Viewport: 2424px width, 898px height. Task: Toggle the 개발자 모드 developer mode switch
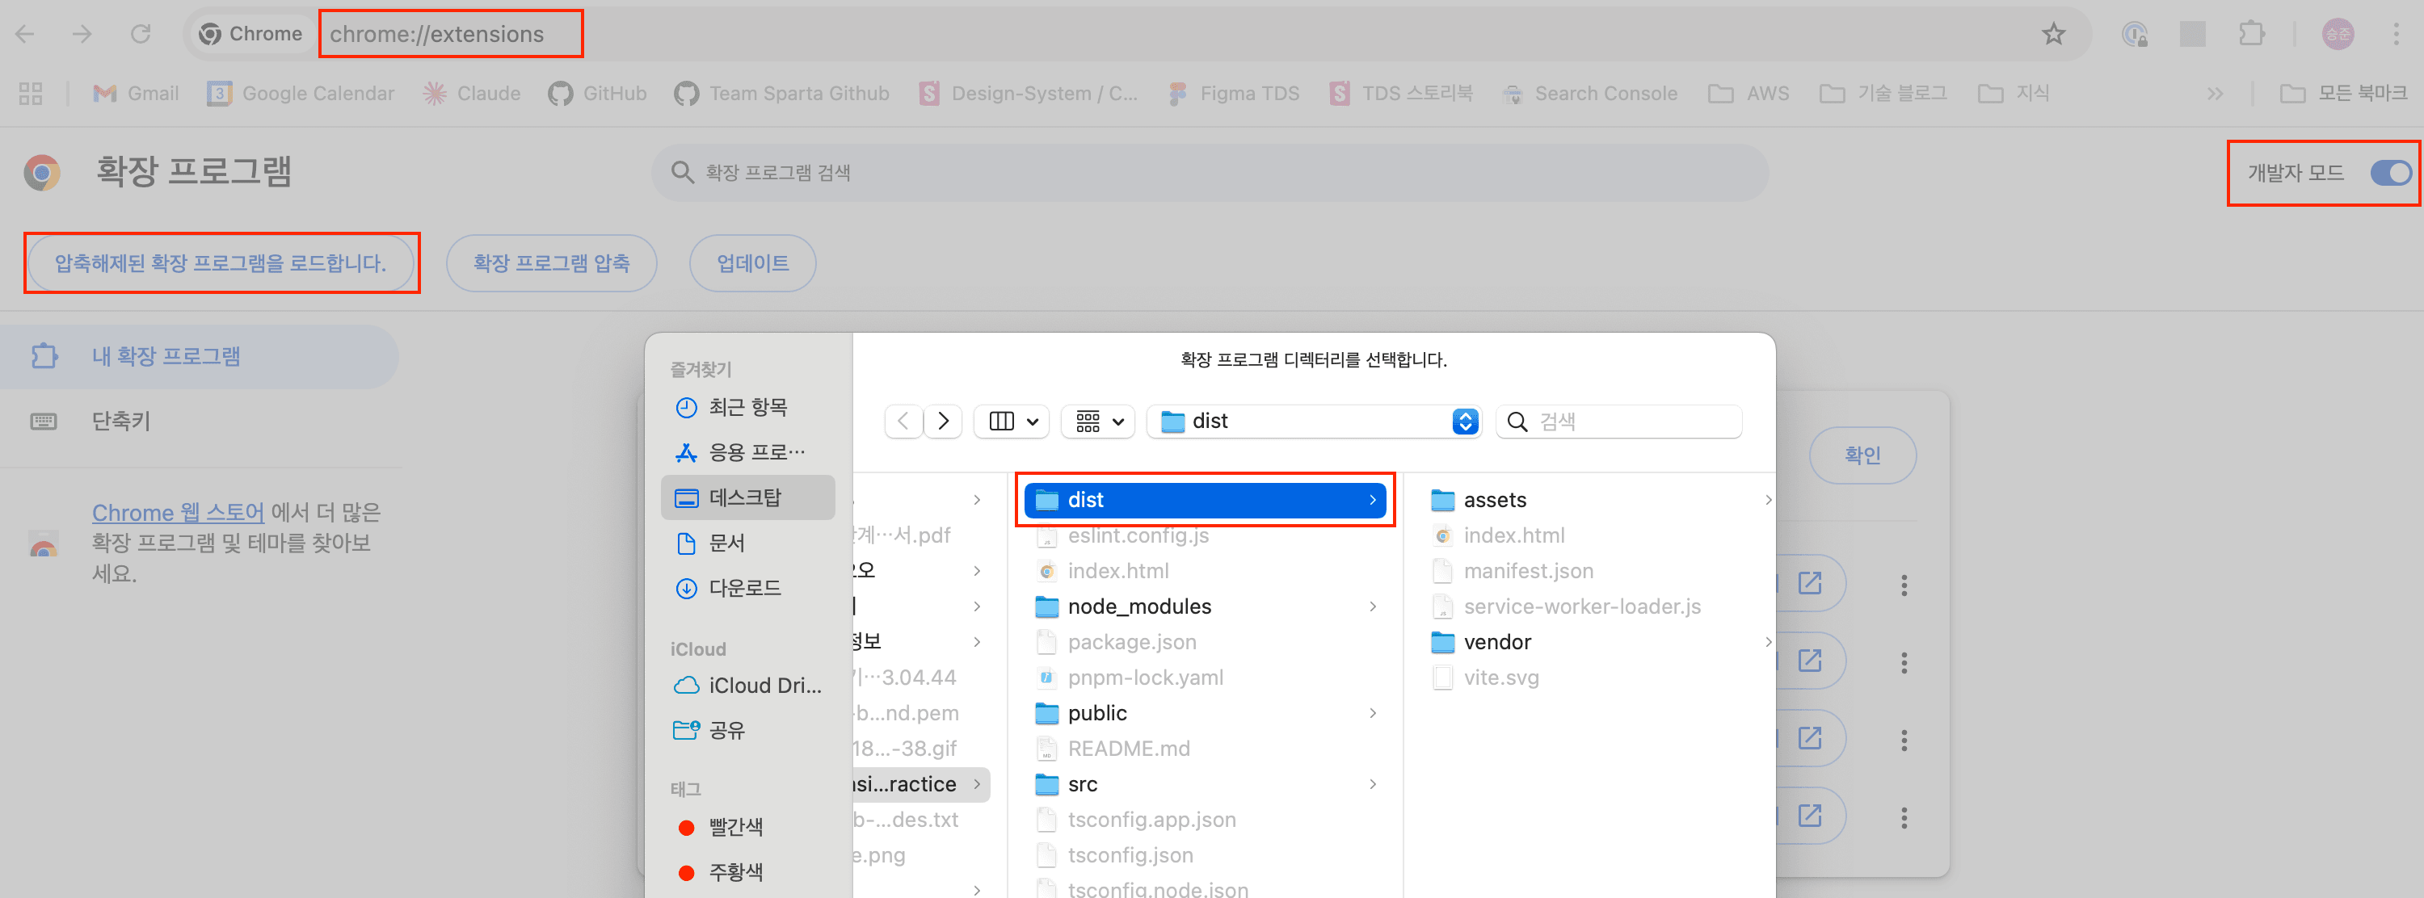[x=2389, y=173]
